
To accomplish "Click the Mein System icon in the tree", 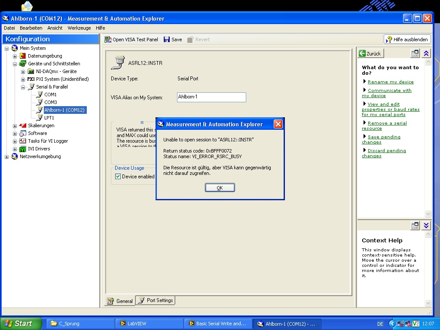I will pyautogui.click(x=15, y=48).
